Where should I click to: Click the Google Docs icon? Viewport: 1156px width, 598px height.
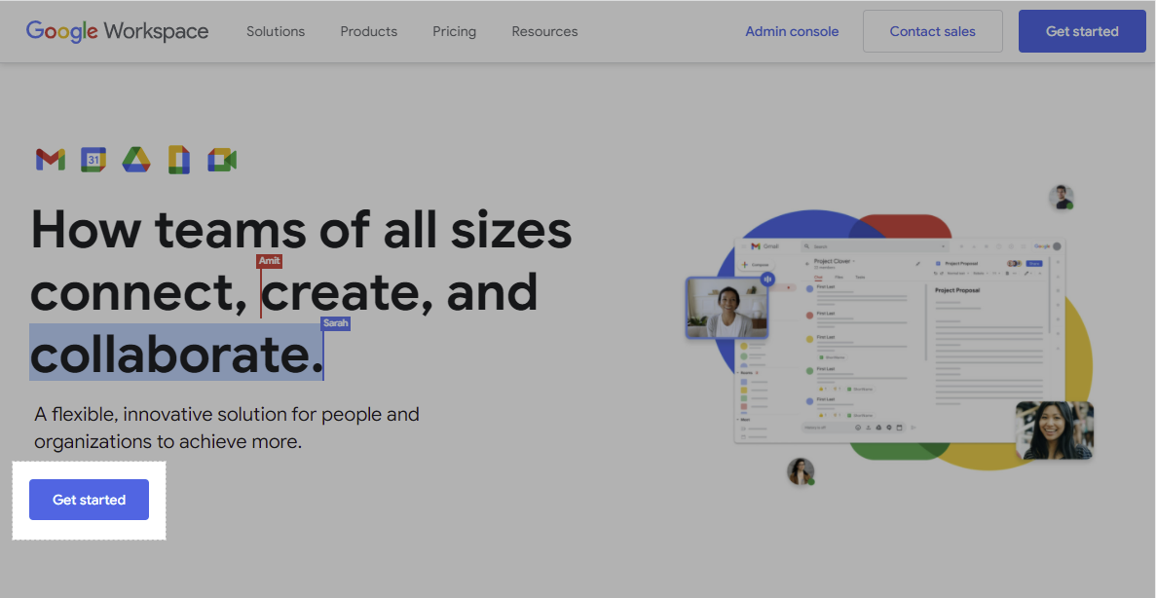(x=178, y=160)
